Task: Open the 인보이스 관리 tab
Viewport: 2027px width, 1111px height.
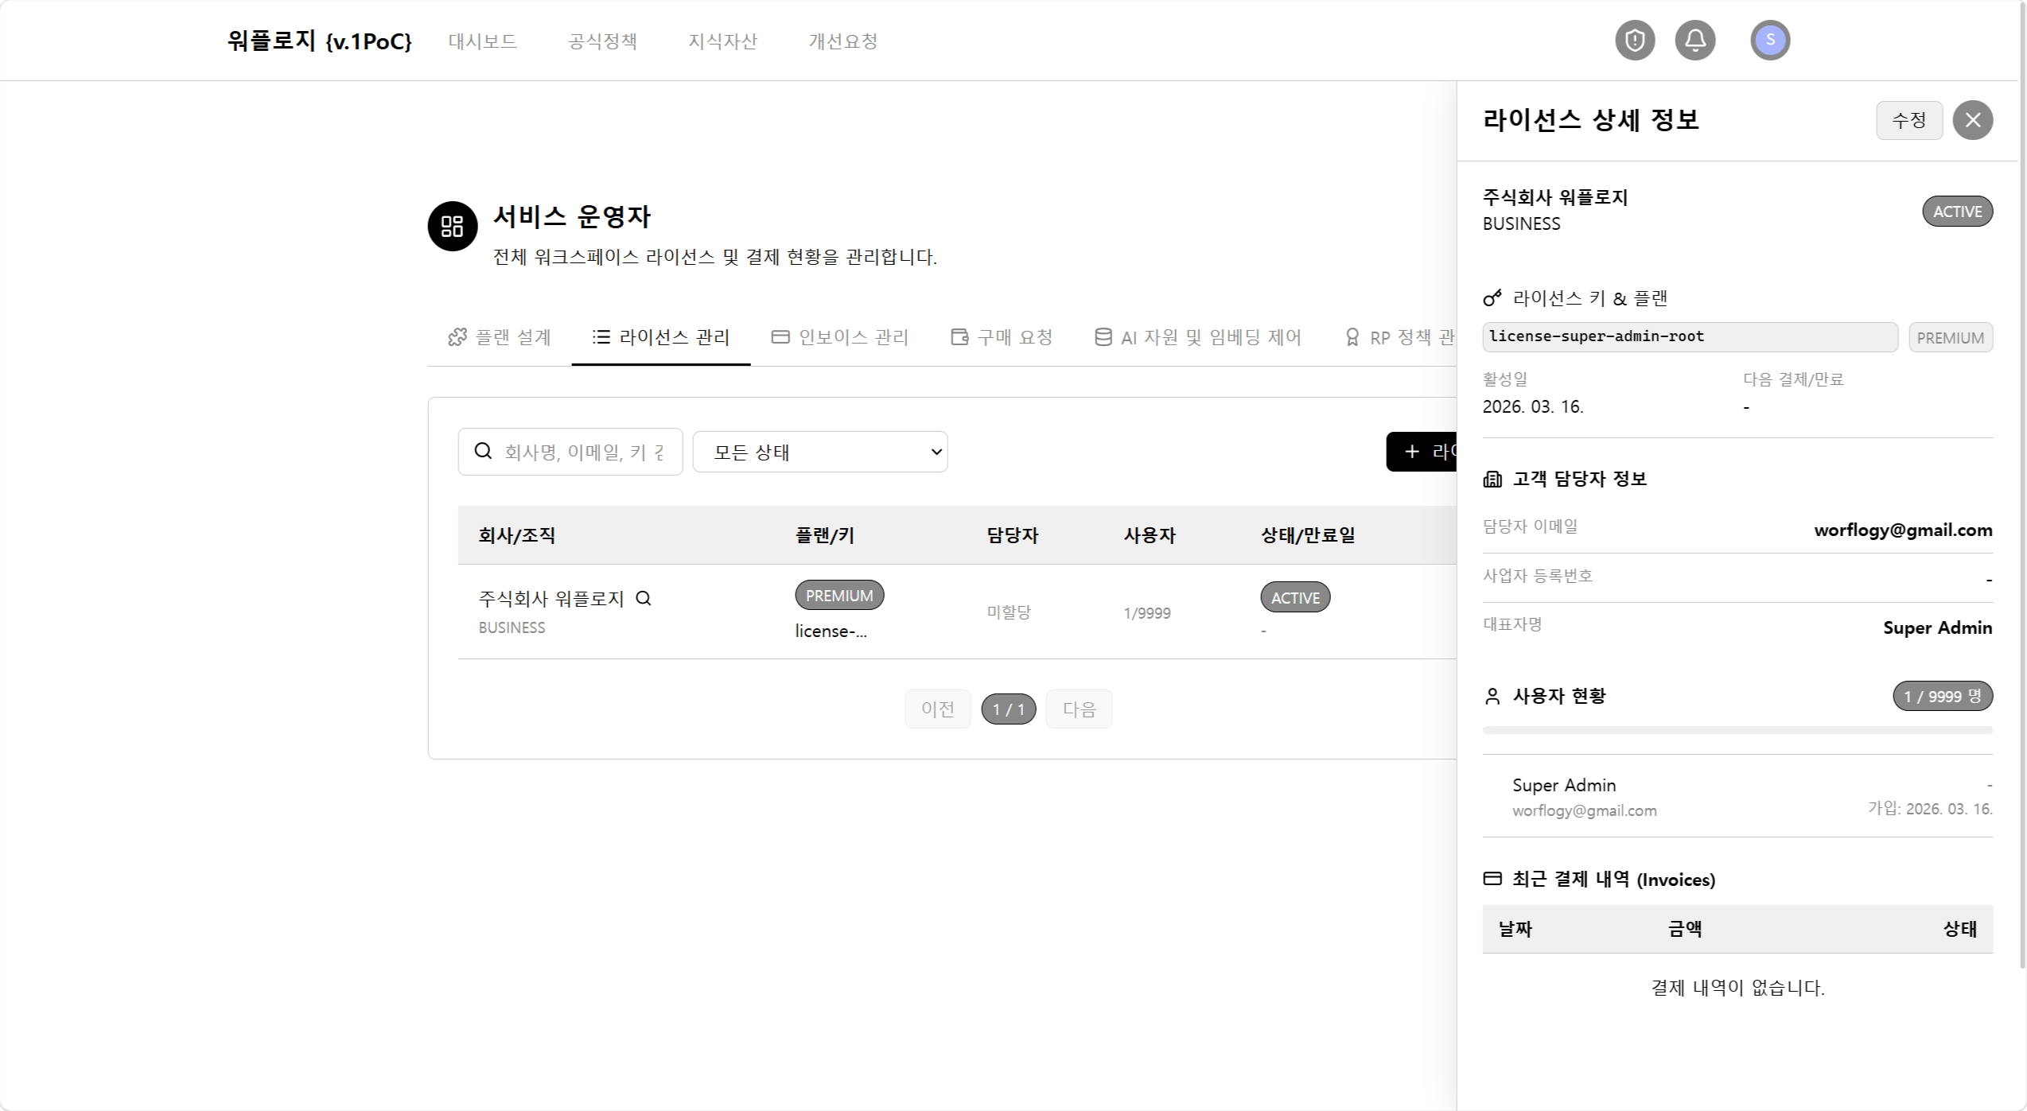Action: tap(840, 337)
